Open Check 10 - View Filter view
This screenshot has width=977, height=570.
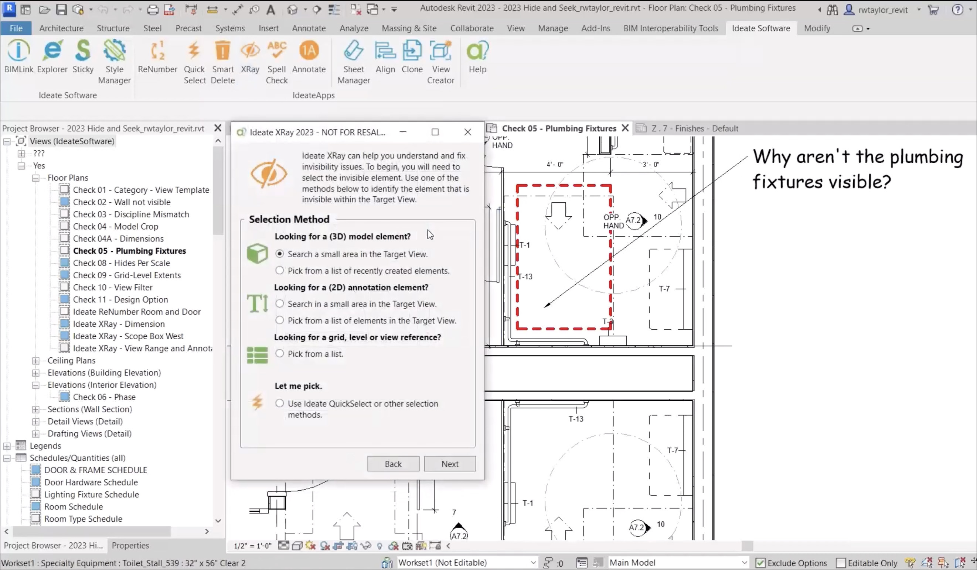point(113,287)
